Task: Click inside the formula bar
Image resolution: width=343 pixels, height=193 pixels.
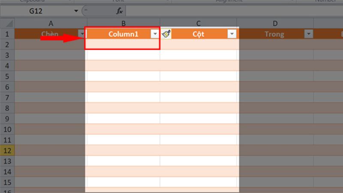Action: point(234,11)
